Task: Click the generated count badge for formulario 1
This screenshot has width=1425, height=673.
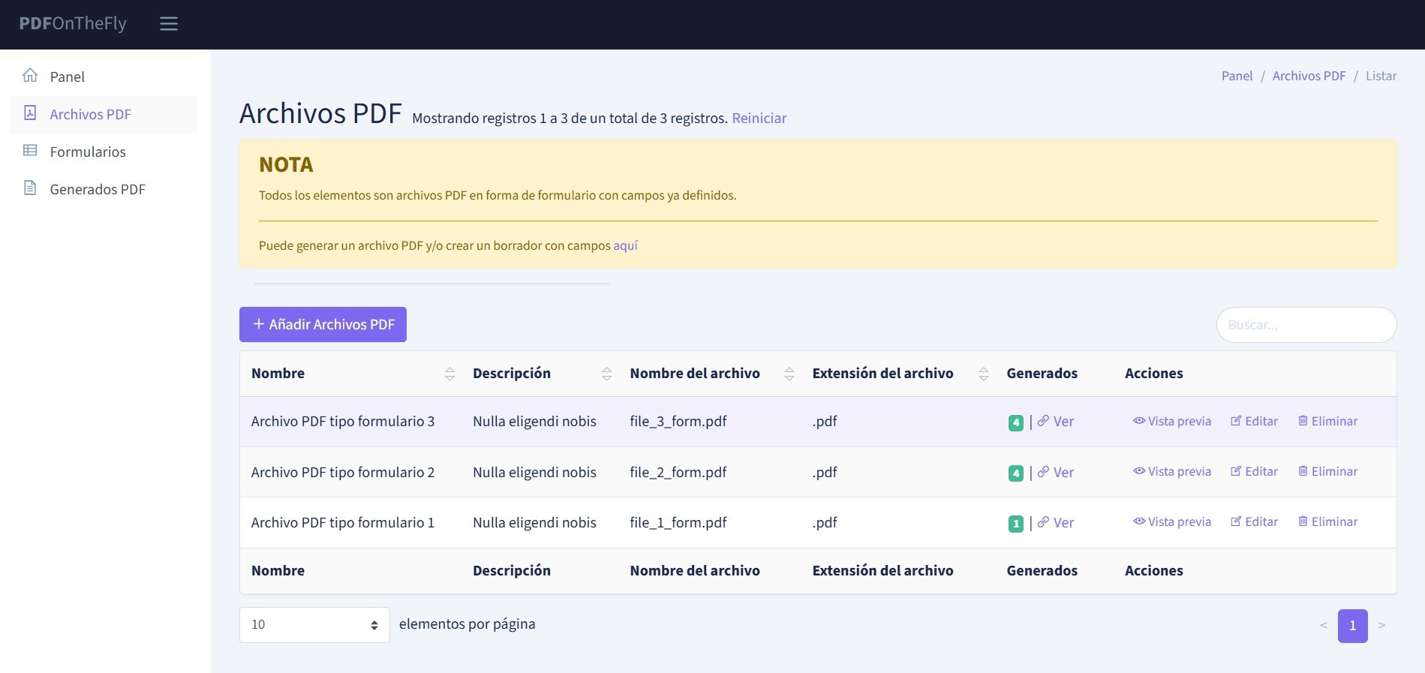Action: point(1016,524)
